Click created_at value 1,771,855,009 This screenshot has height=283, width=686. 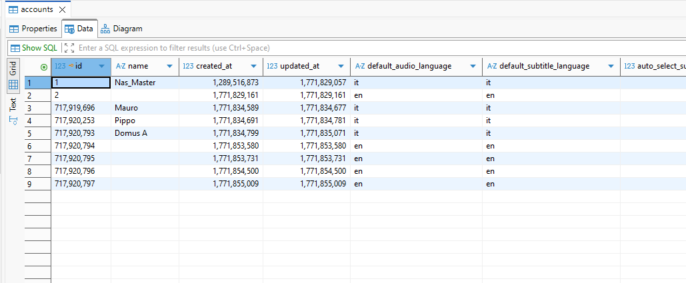221,184
